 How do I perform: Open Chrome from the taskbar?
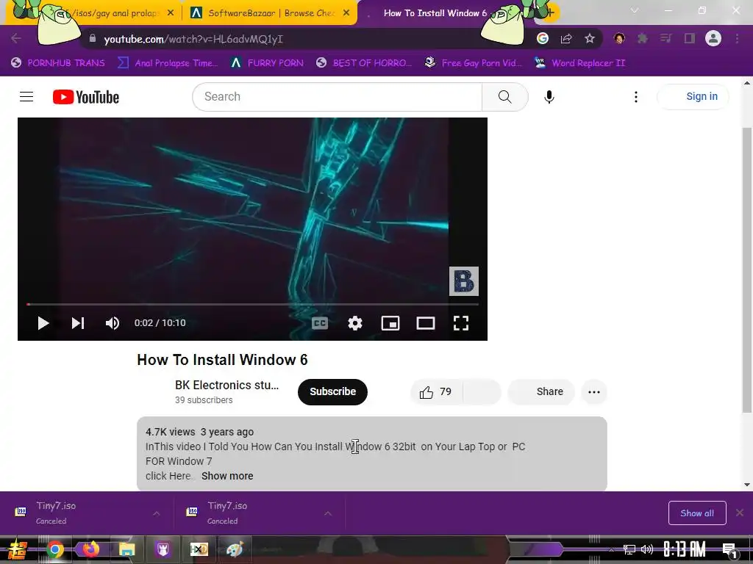(54, 549)
